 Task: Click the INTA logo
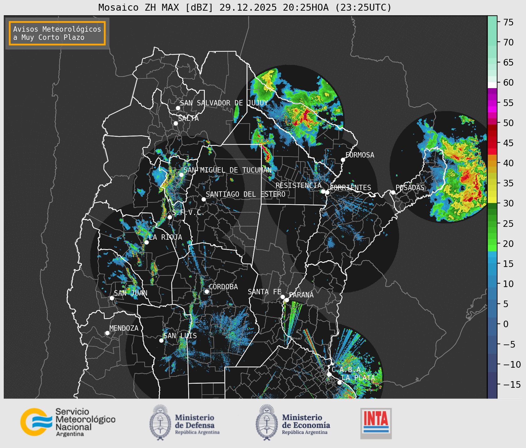pos(376,423)
